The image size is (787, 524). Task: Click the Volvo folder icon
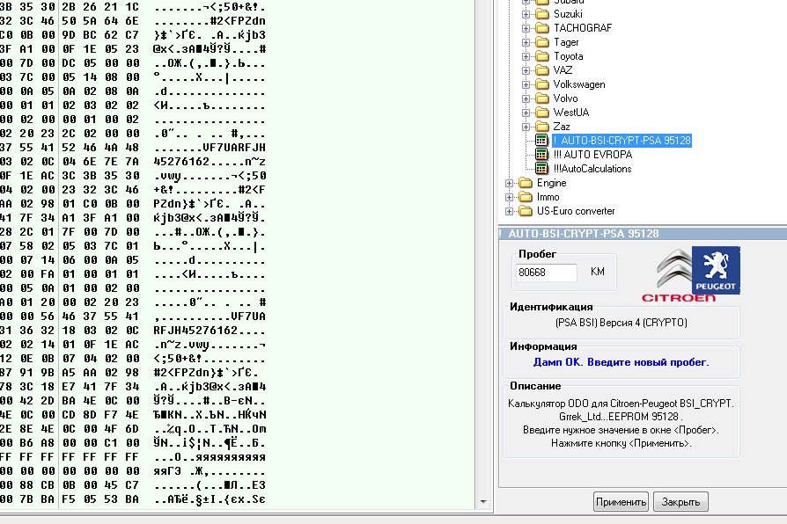point(542,98)
